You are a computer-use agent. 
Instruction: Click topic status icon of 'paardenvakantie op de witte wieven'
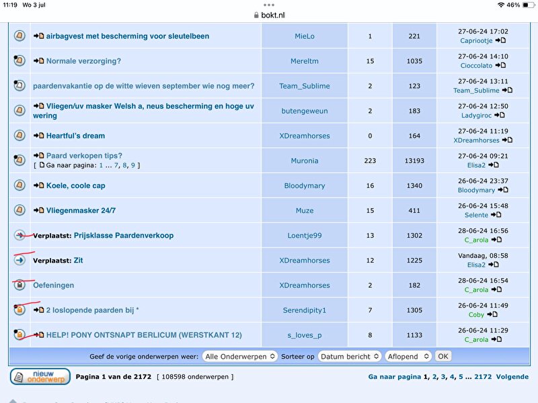click(20, 85)
